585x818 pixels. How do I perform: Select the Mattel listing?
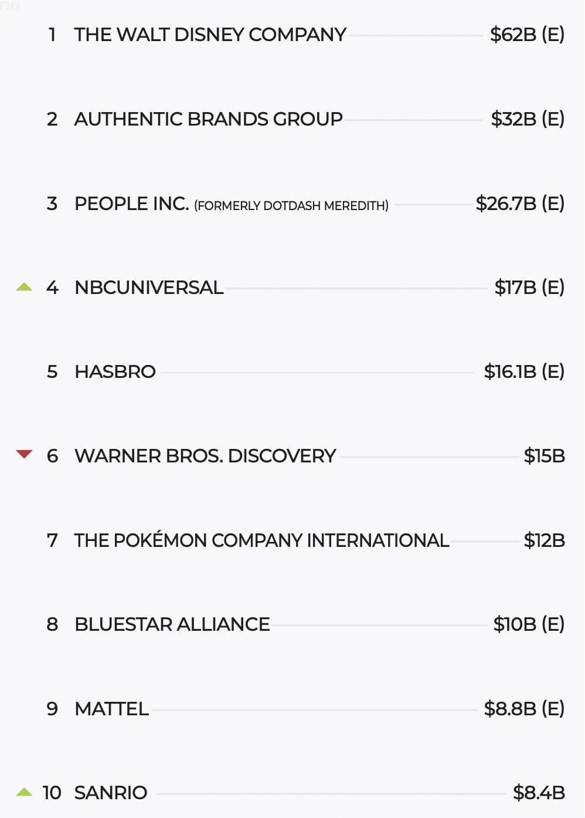tap(111, 709)
